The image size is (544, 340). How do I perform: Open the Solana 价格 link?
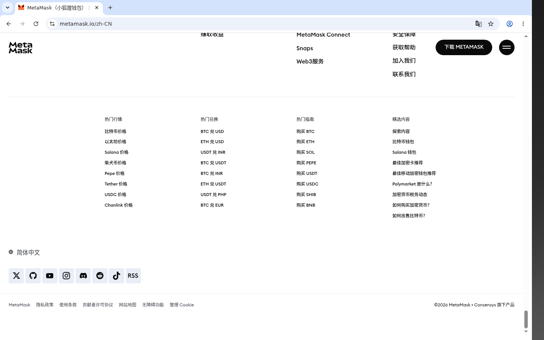[x=117, y=152]
